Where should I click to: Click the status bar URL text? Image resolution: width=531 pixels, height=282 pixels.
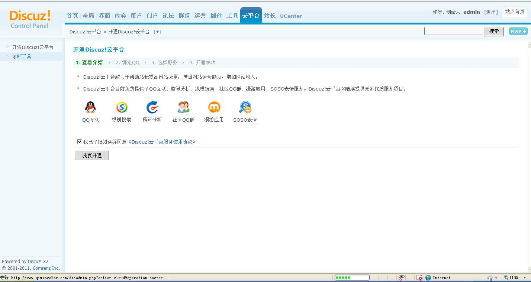click(x=90, y=278)
